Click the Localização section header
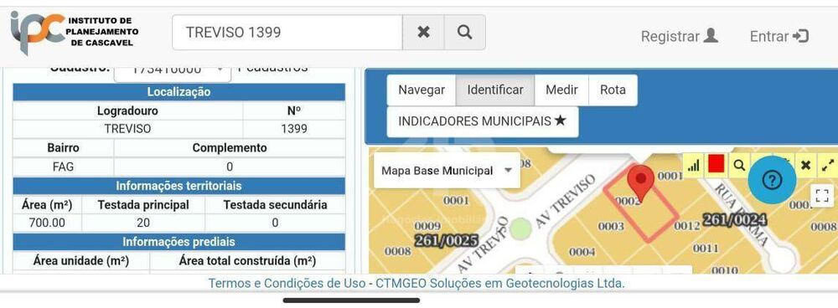838x308 pixels. click(179, 92)
